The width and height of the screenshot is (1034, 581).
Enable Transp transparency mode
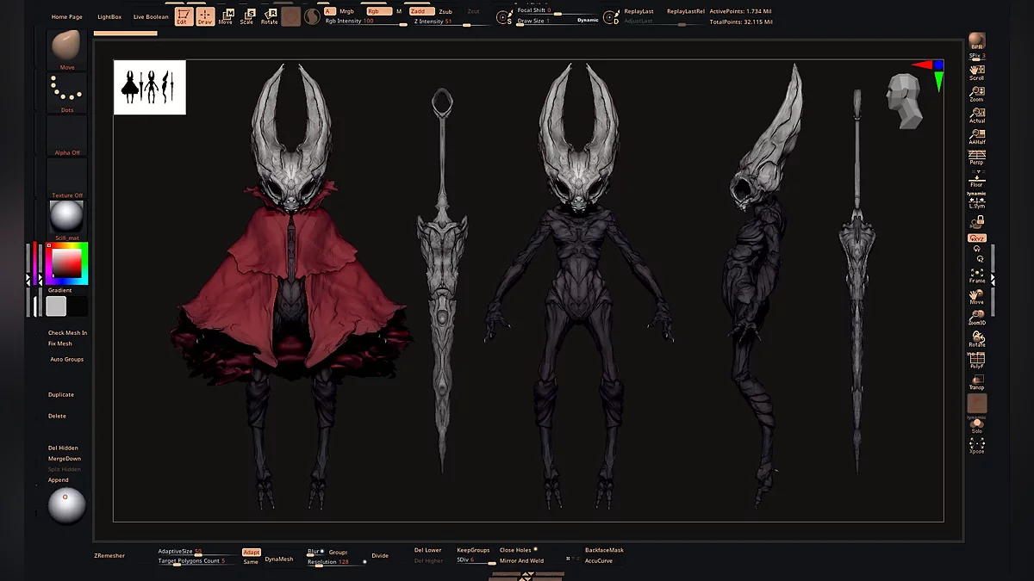coord(976,382)
